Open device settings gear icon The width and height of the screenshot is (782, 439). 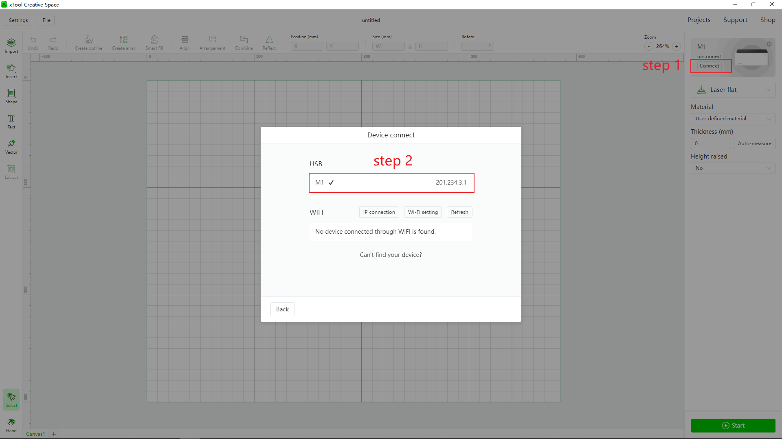769,44
